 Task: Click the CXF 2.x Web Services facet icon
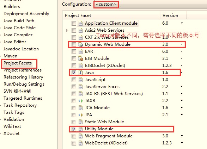click(x=80, y=37)
